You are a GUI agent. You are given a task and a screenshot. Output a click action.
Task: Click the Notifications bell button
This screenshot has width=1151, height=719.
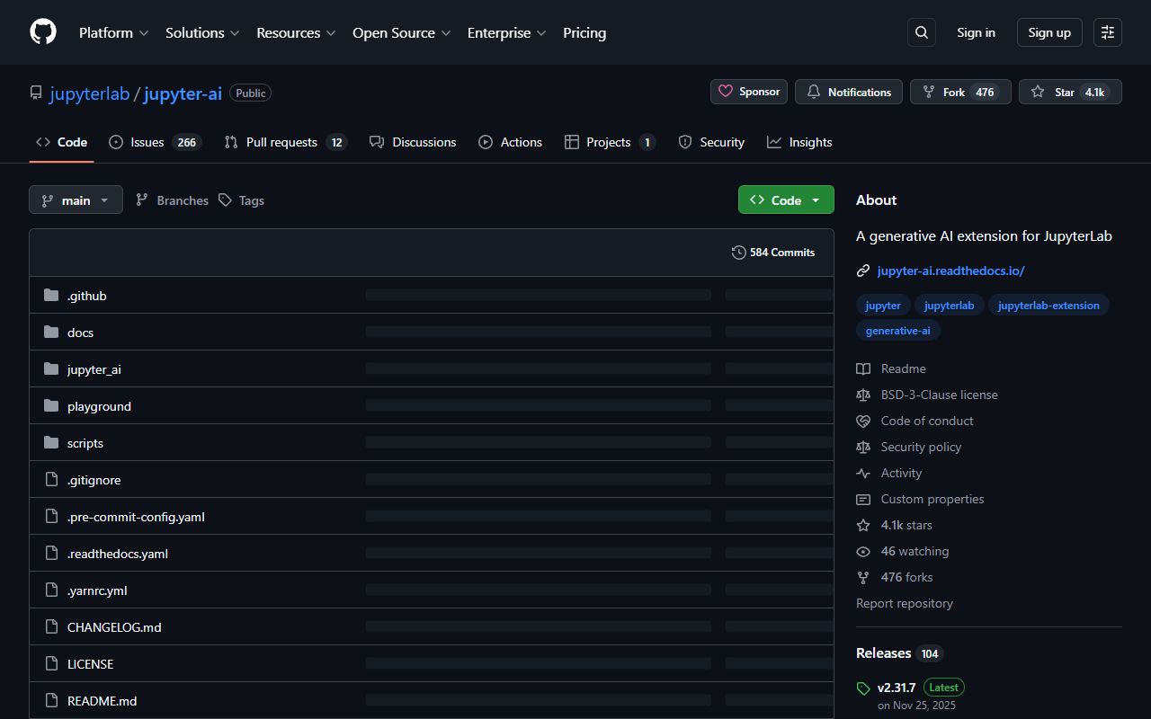point(849,92)
